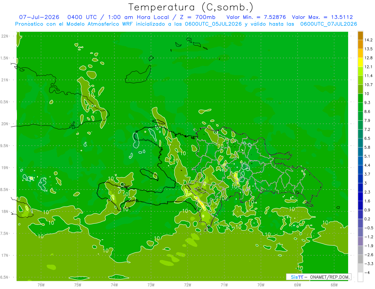Image resolution: width=375 pixels, height=289 pixels.
Task: Click the '14.2' colorbar value
Action: pyautogui.click(x=368, y=40)
